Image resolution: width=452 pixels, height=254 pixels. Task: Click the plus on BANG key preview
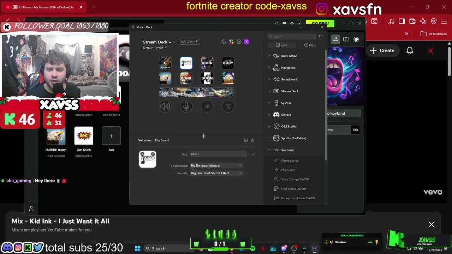tap(142, 154)
